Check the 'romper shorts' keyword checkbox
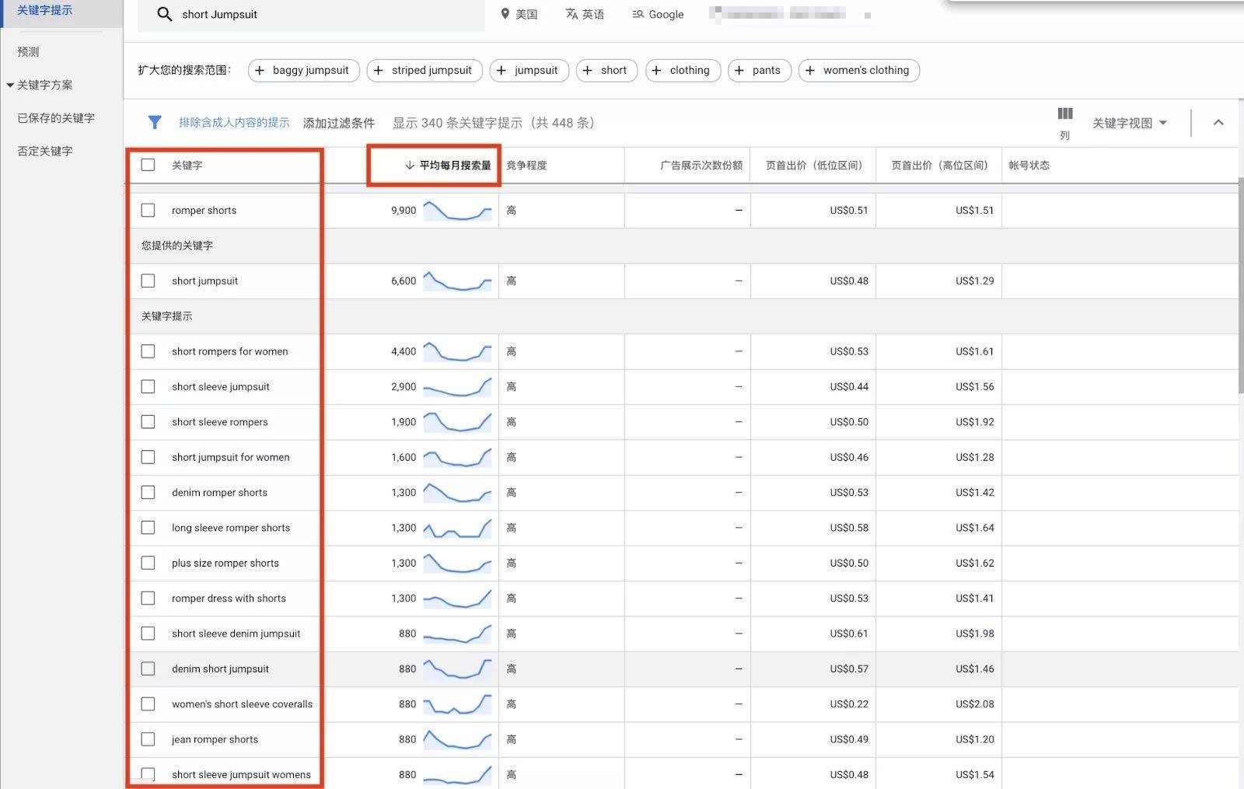 coord(148,210)
